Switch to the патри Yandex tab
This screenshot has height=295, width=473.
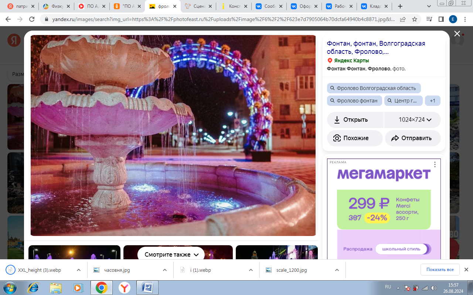coord(21,6)
